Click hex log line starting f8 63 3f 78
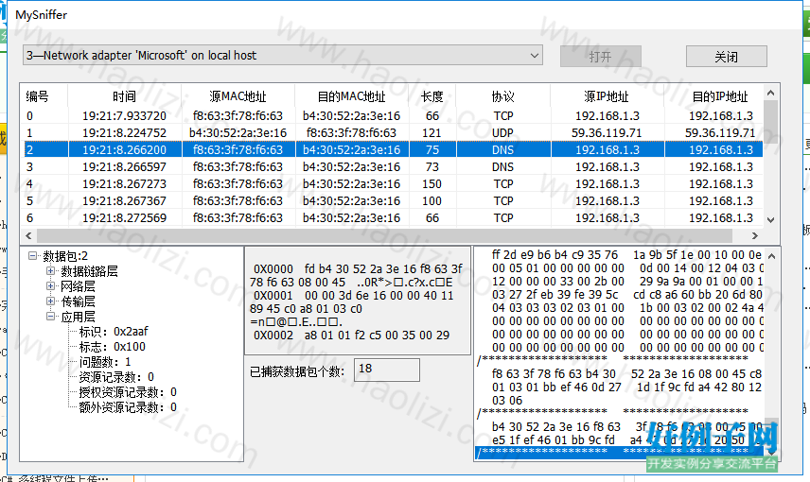810x482 pixels. [626, 373]
